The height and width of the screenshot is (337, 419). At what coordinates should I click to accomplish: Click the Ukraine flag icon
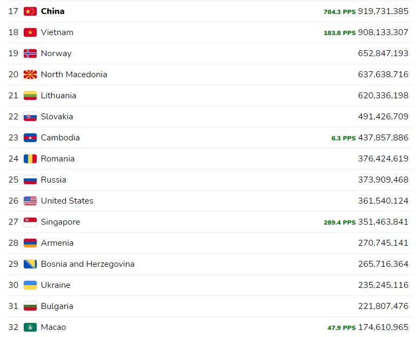[x=30, y=285]
